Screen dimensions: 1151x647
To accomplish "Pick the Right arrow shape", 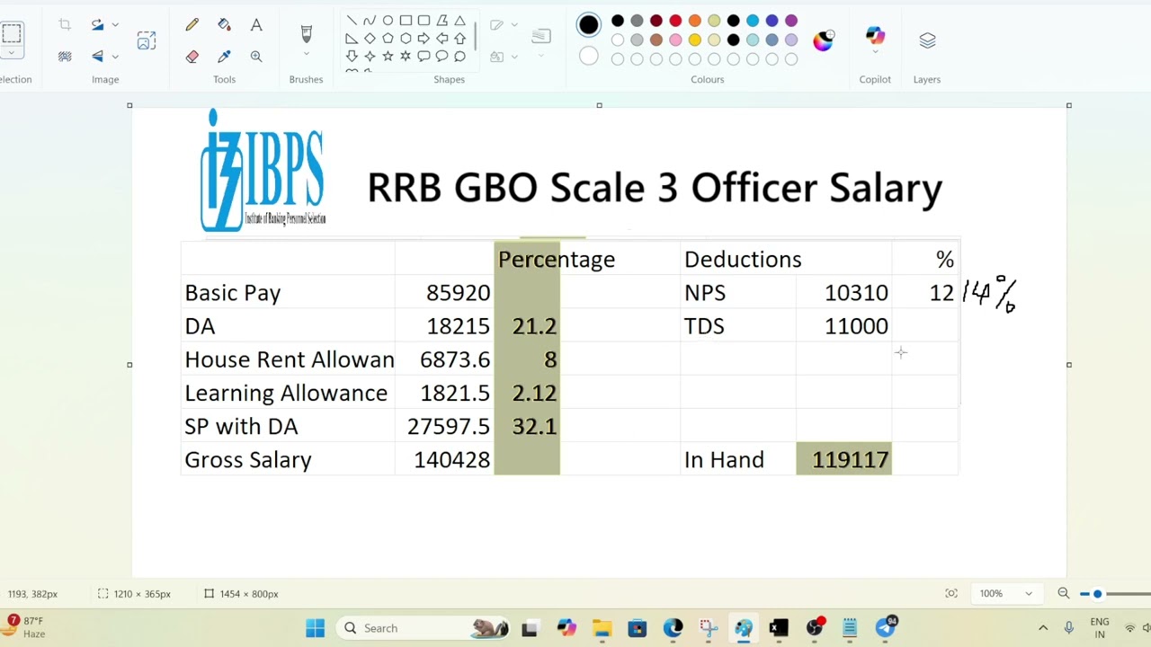I will (x=424, y=39).
